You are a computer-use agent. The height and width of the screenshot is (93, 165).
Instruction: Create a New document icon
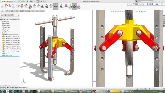21,1
